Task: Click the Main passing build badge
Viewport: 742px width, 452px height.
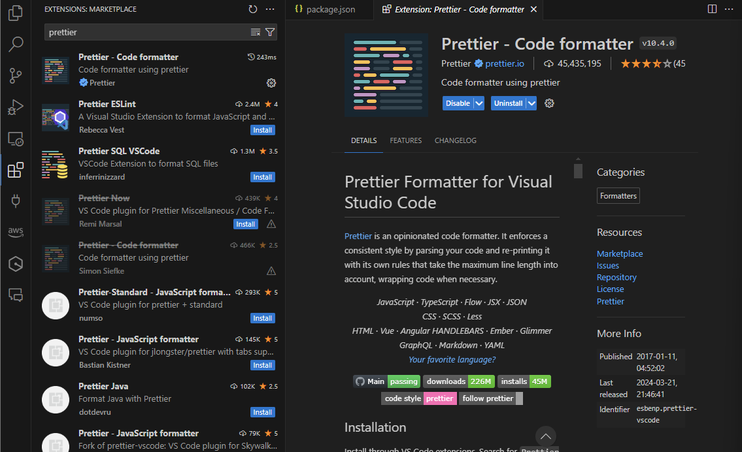Action: pyautogui.click(x=386, y=381)
